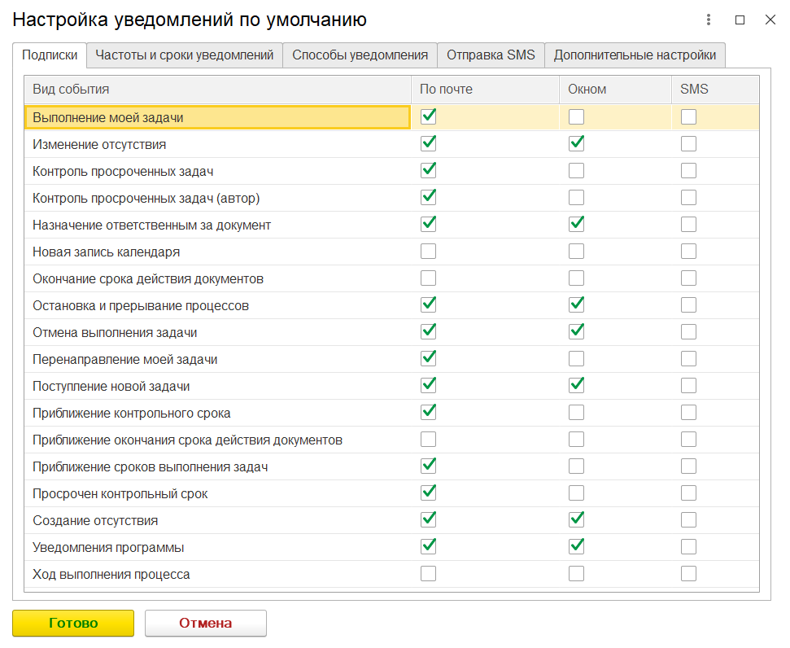Select the Отмена выполнения задачи row label
Screen dimensions: 790x648
pyautogui.click(x=115, y=332)
